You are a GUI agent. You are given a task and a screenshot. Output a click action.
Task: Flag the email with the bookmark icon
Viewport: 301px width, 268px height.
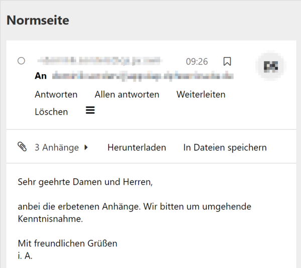[227, 61]
